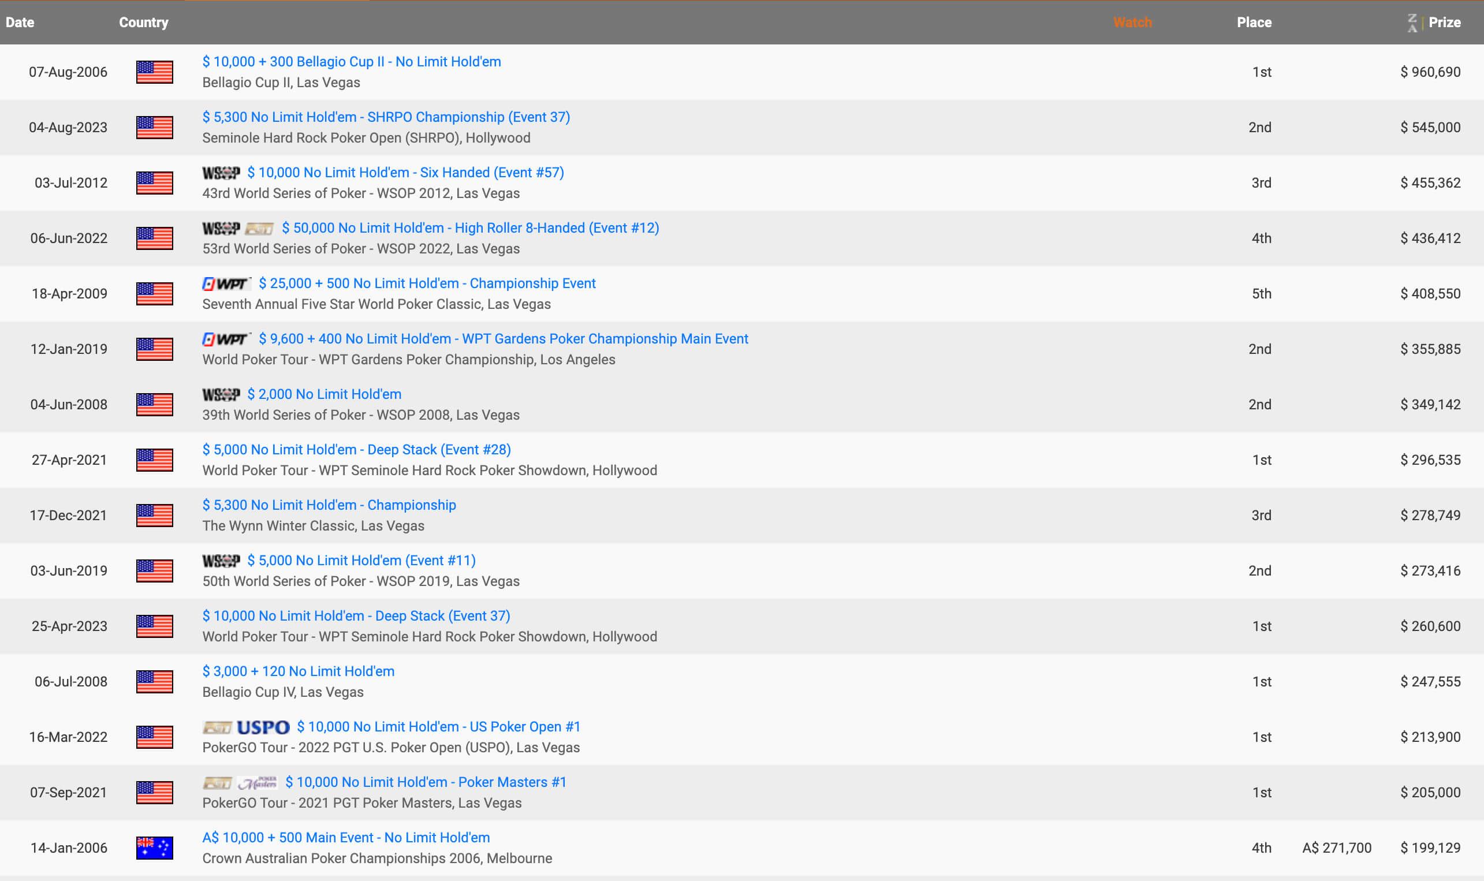Open A$ 10,000 + 500 Main Event link
1484x881 pixels.
pyautogui.click(x=346, y=838)
